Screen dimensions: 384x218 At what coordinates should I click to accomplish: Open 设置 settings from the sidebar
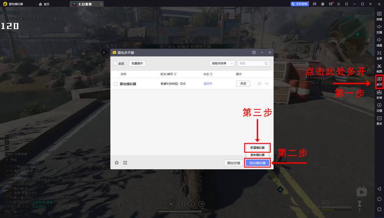click(x=379, y=107)
